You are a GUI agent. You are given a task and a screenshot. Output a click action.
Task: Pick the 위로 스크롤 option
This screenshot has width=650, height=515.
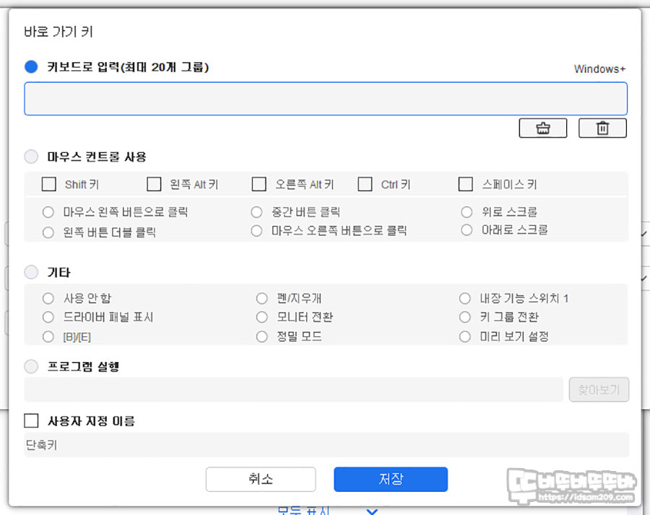[467, 212]
